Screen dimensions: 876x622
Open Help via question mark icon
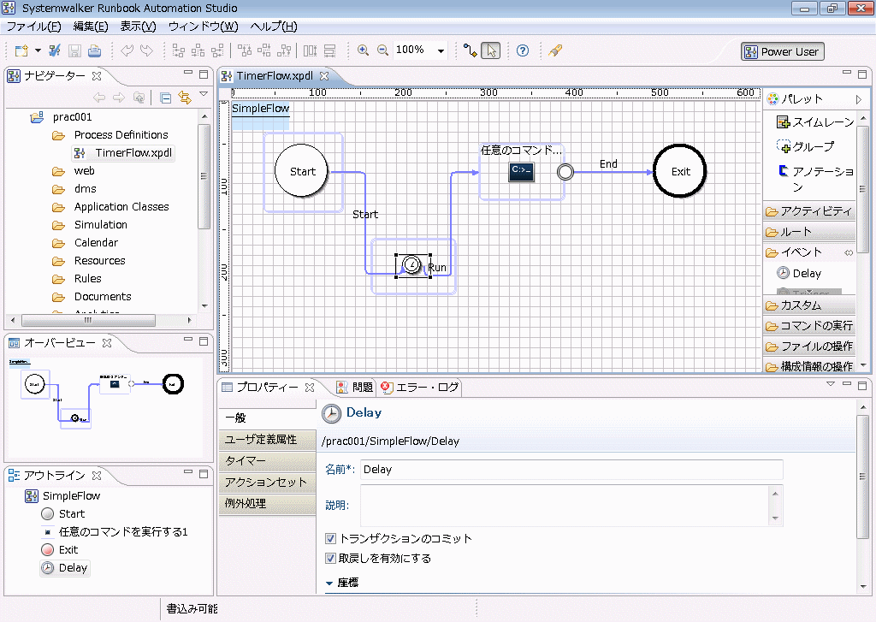pyautogui.click(x=523, y=50)
